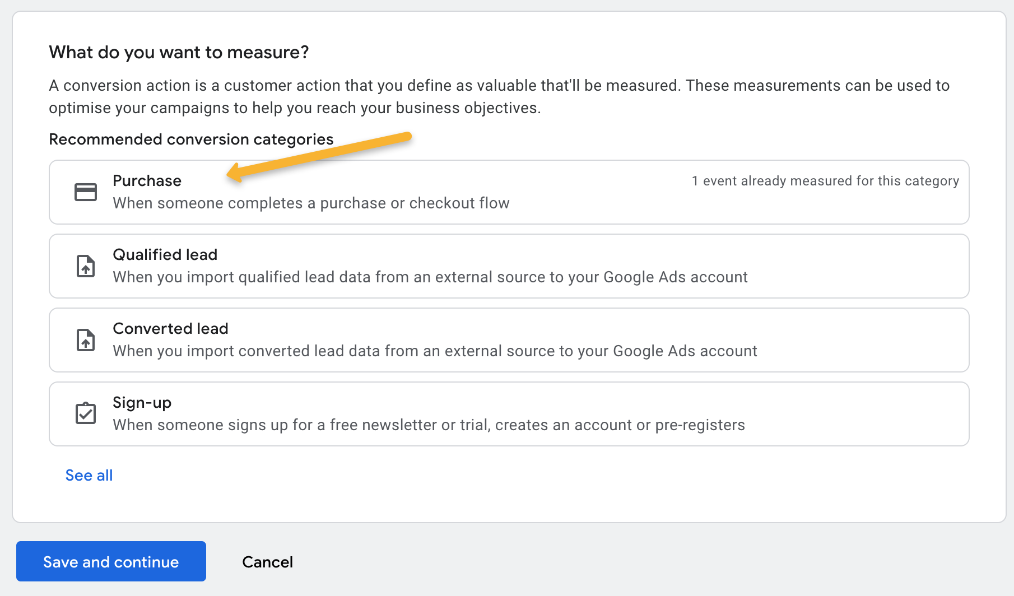Click the Qualified lead file upload icon
Image resolution: width=1014 pixels, height=596 pixels.
tap(86, 266)
